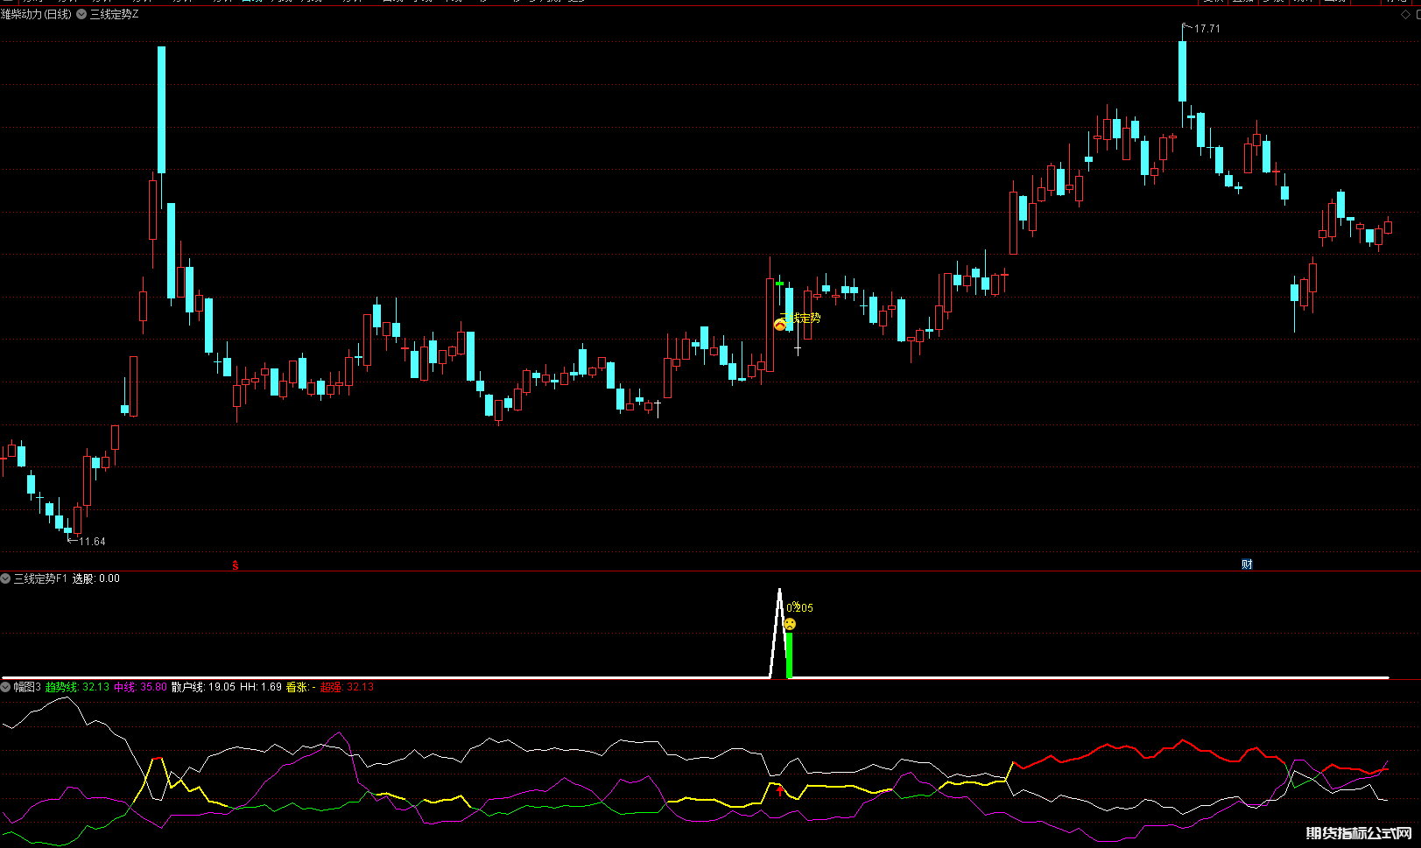Screen dimensions: 1421x848
Task: Click the yellow 看涨 readout
Action: pos(301,687)
